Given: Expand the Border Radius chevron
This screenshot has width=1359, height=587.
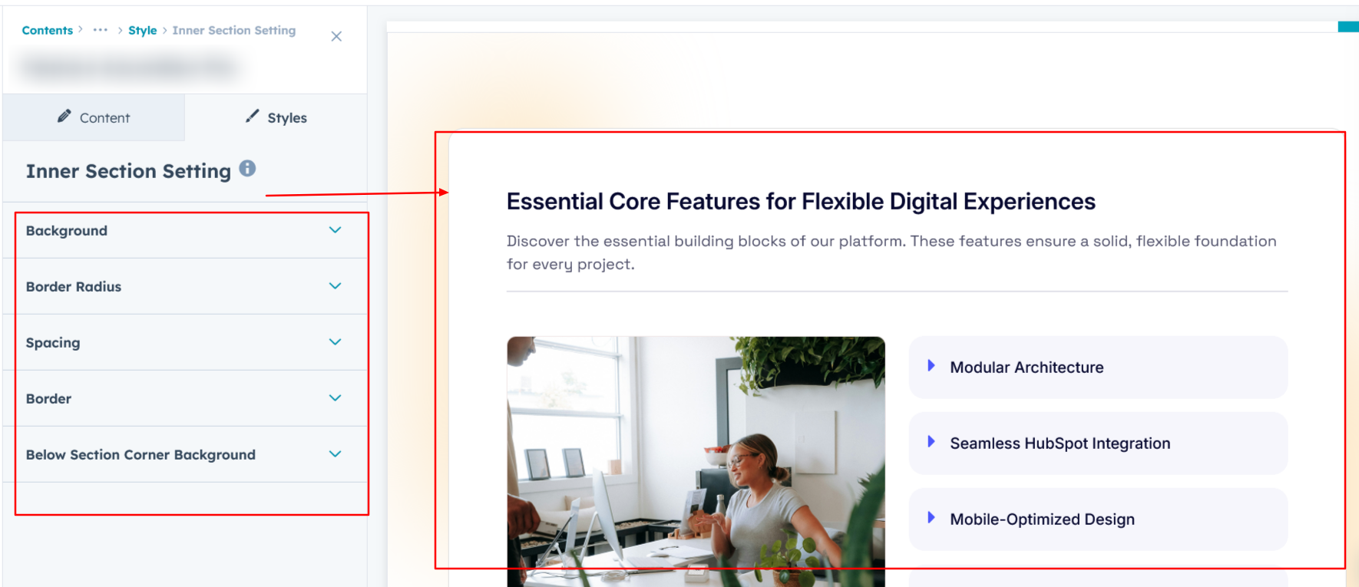Looking at the screenshot, I should tap(336, 286).
